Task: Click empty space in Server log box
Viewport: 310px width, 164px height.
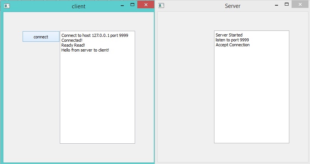Action: (251, 98)
